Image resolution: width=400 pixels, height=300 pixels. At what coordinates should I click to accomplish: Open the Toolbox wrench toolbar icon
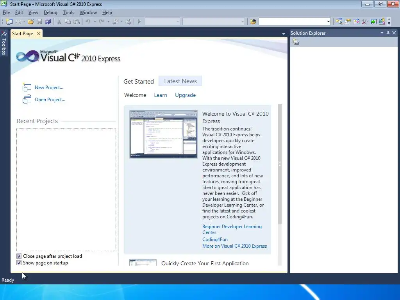(365, 22)
